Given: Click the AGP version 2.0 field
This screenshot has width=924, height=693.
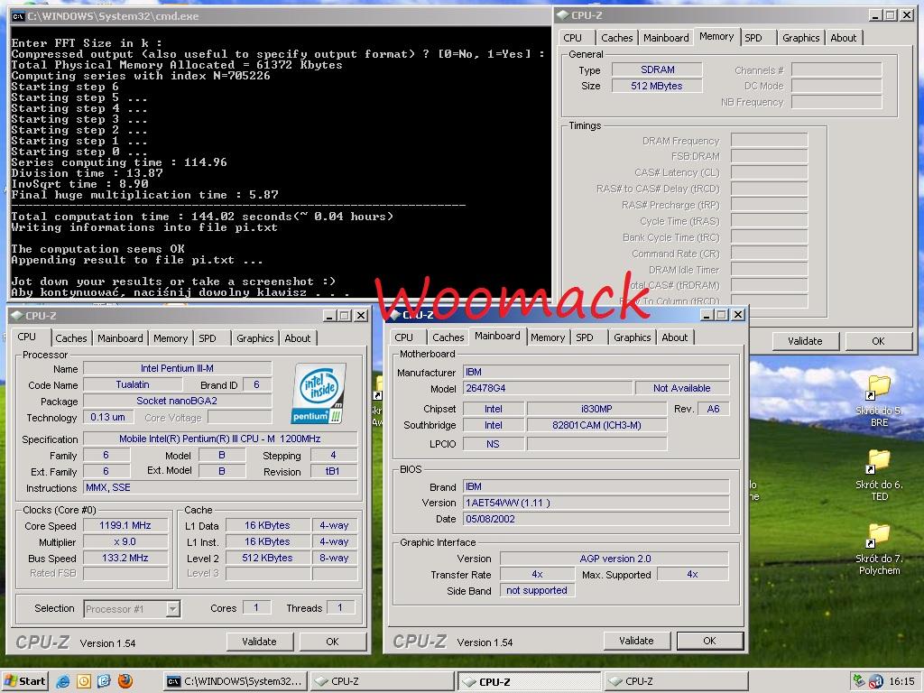Looking at the screenshot, I should tap(614, 559).
